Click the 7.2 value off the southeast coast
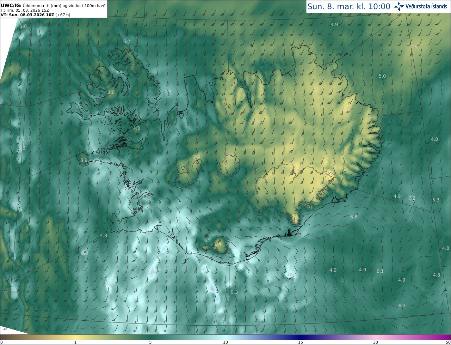The height and width of the screenshot is (345, 451). pyautogui.click(x=412, y=198)
